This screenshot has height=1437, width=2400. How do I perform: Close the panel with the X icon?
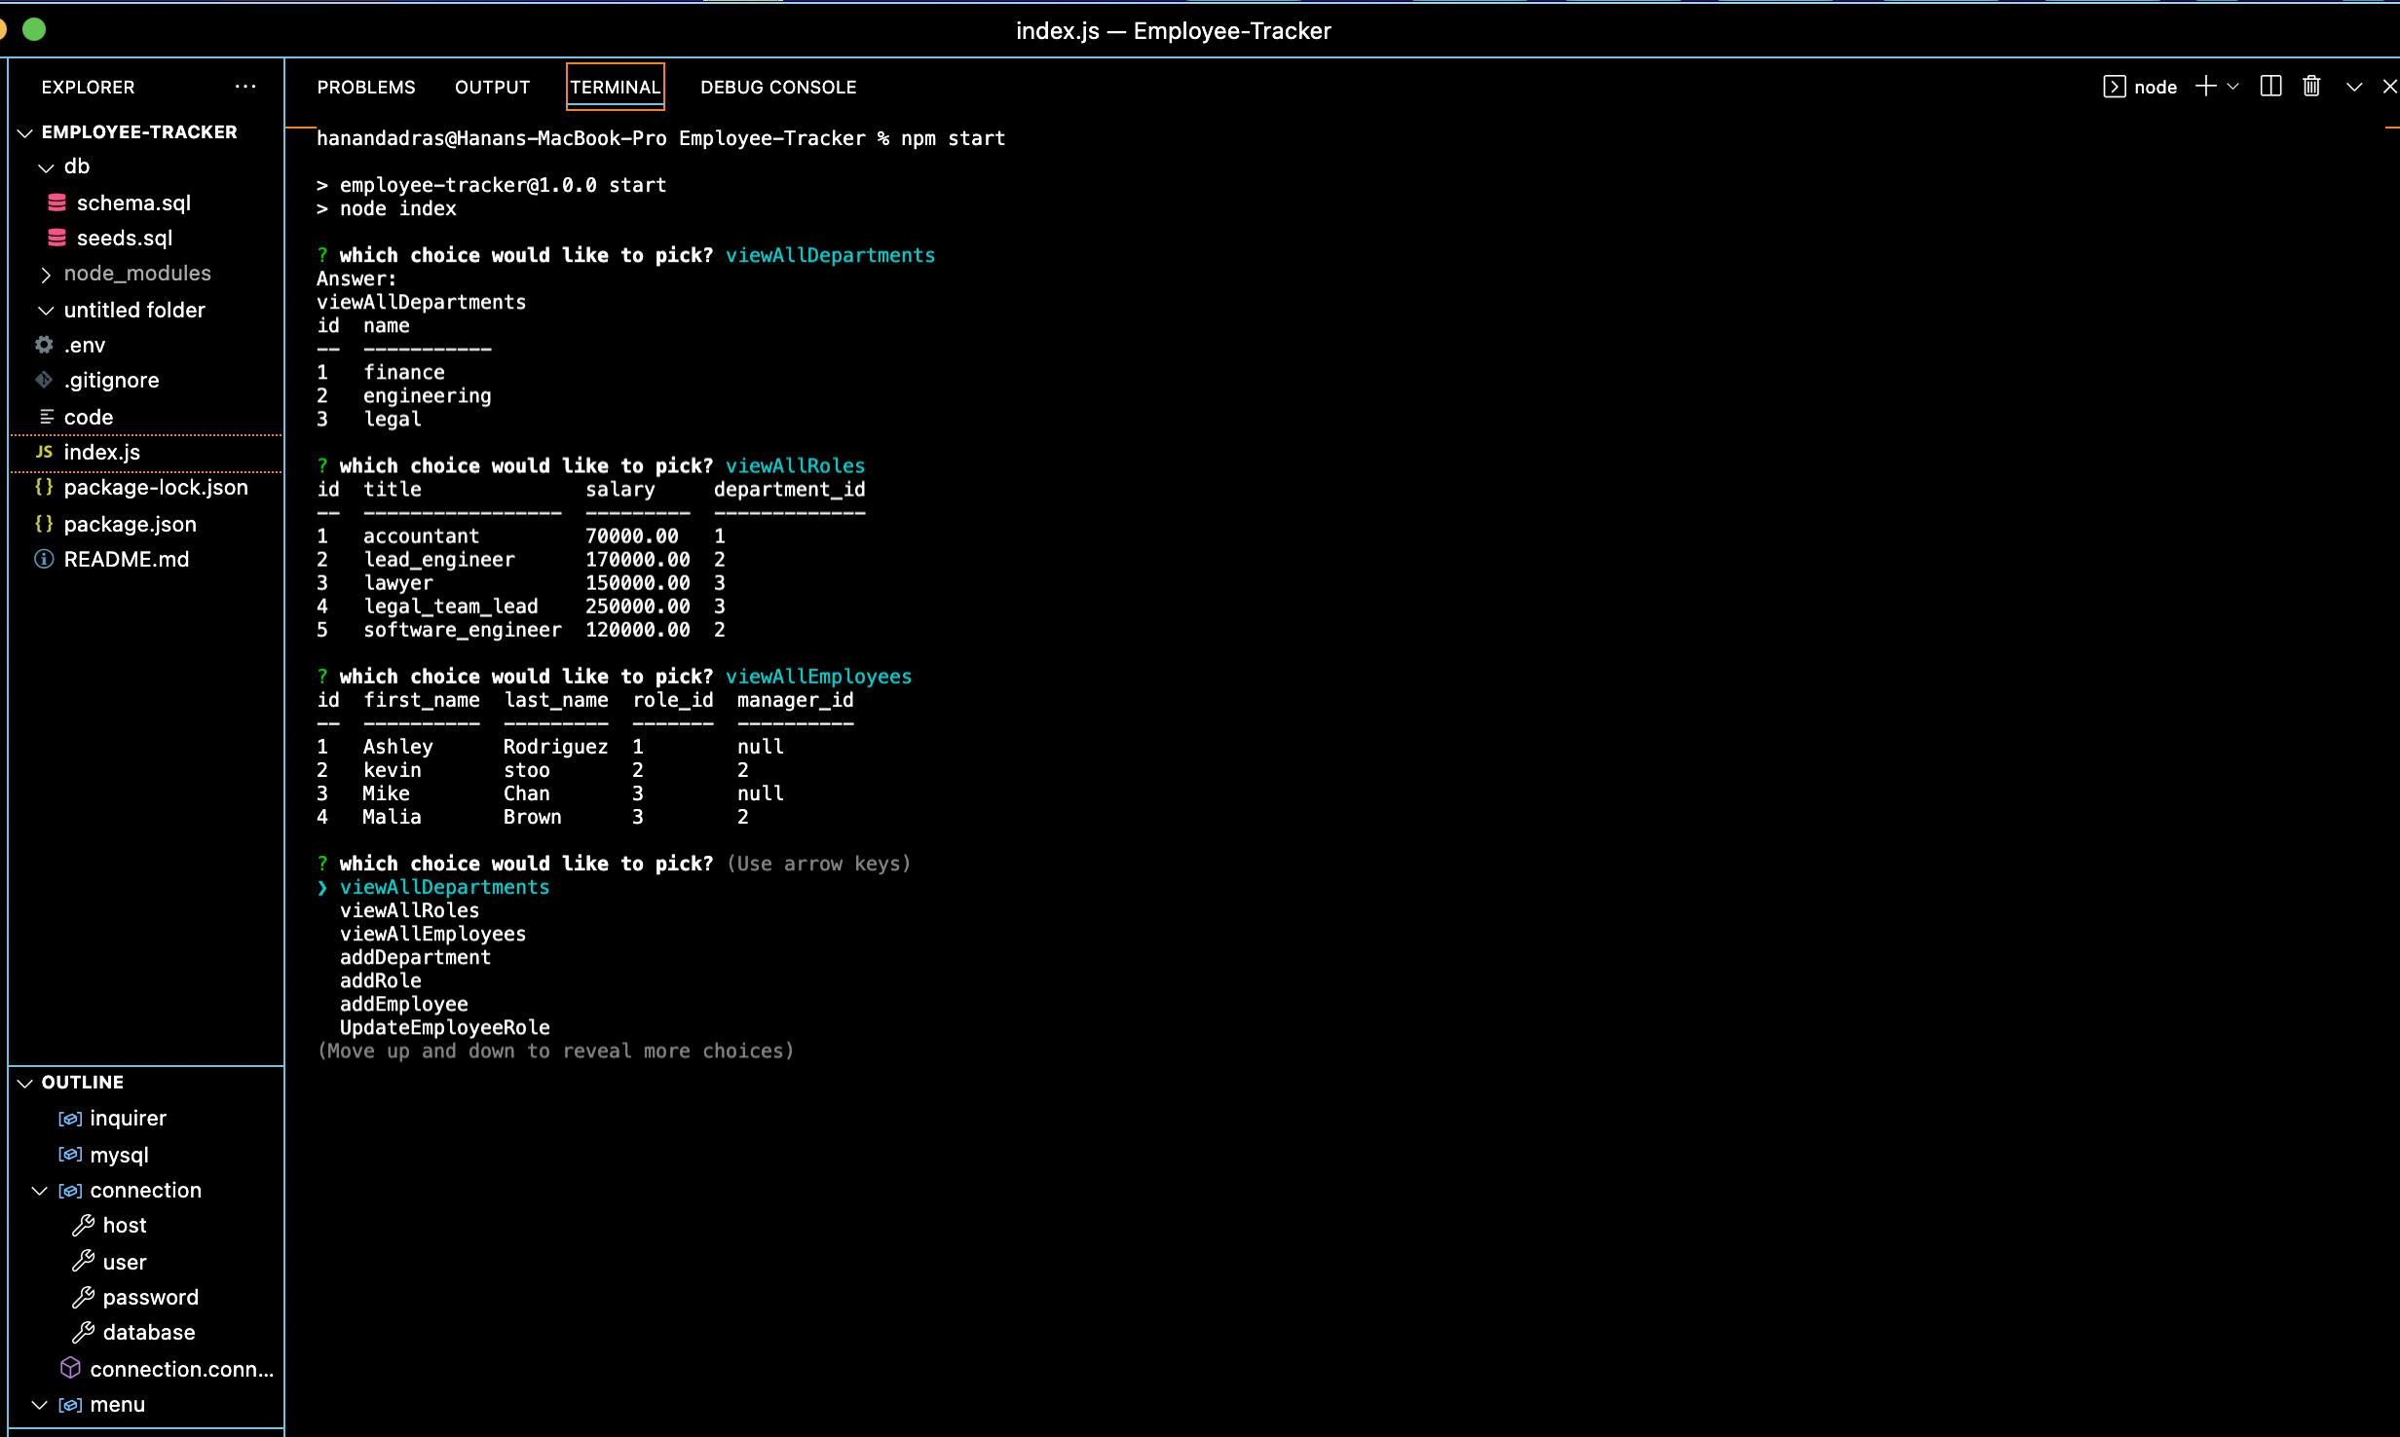2390,87
